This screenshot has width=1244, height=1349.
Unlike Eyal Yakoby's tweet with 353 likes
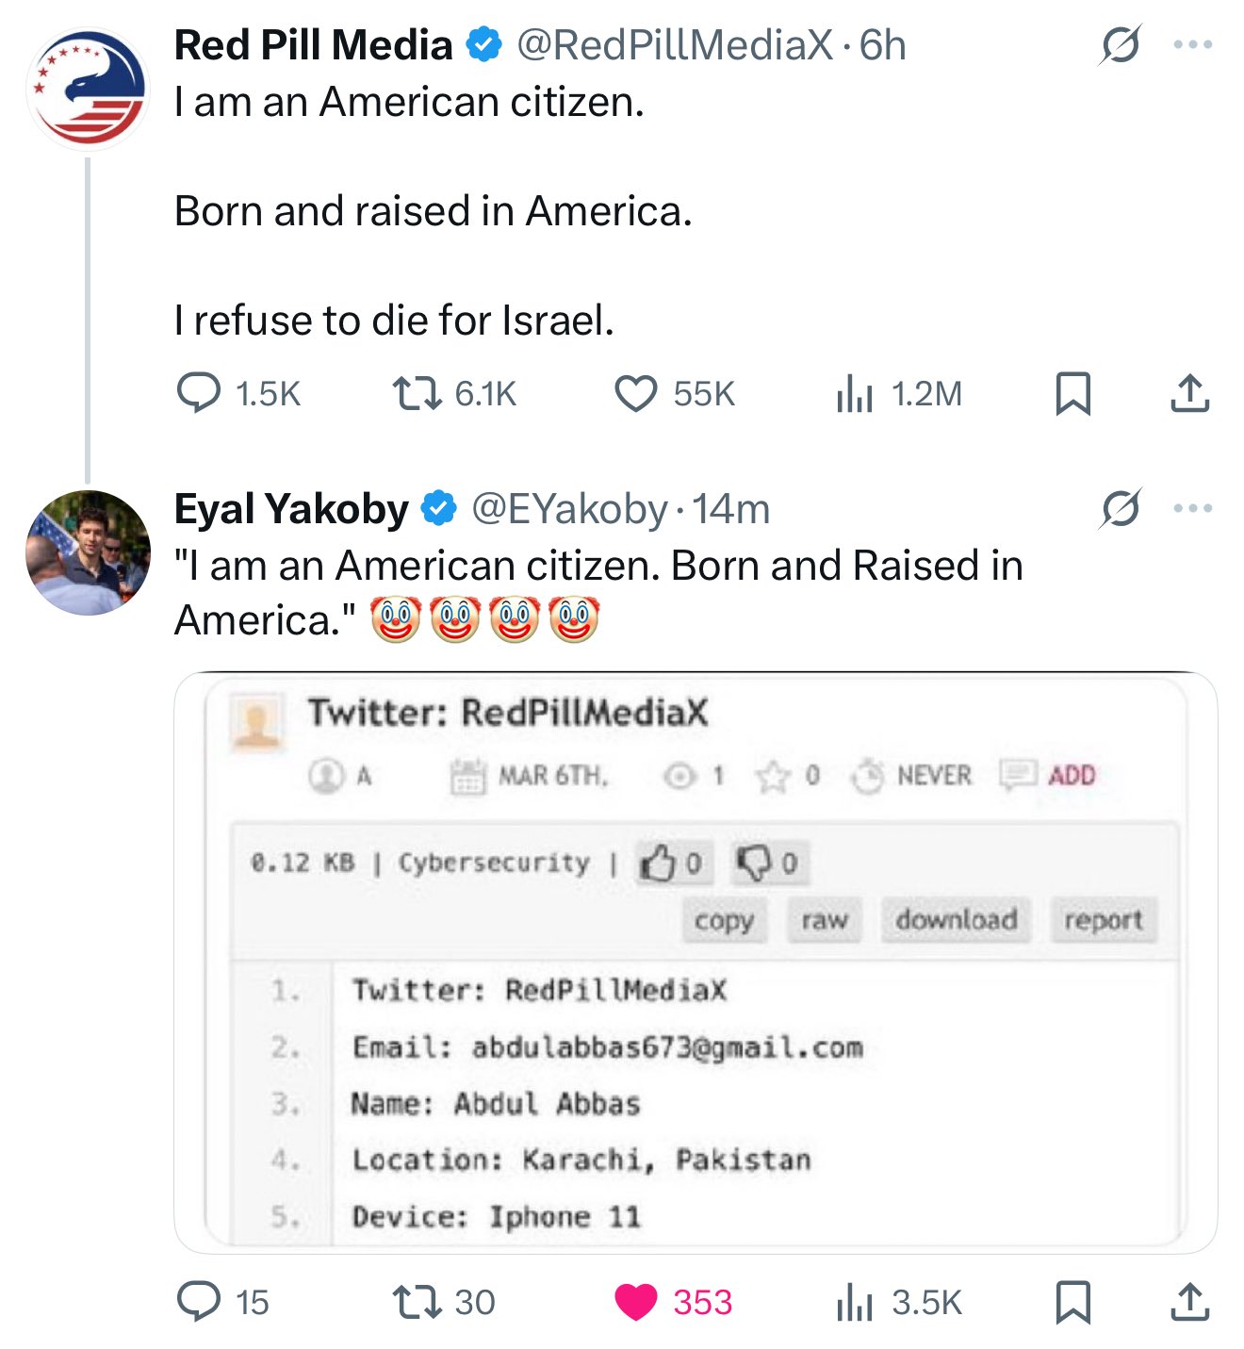coord(636,1302)
